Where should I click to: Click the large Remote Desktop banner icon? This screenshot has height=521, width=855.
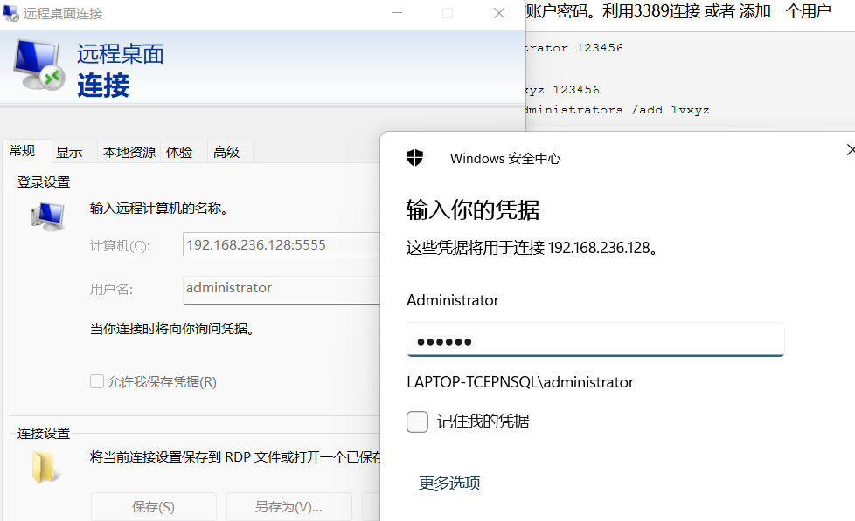38,65
